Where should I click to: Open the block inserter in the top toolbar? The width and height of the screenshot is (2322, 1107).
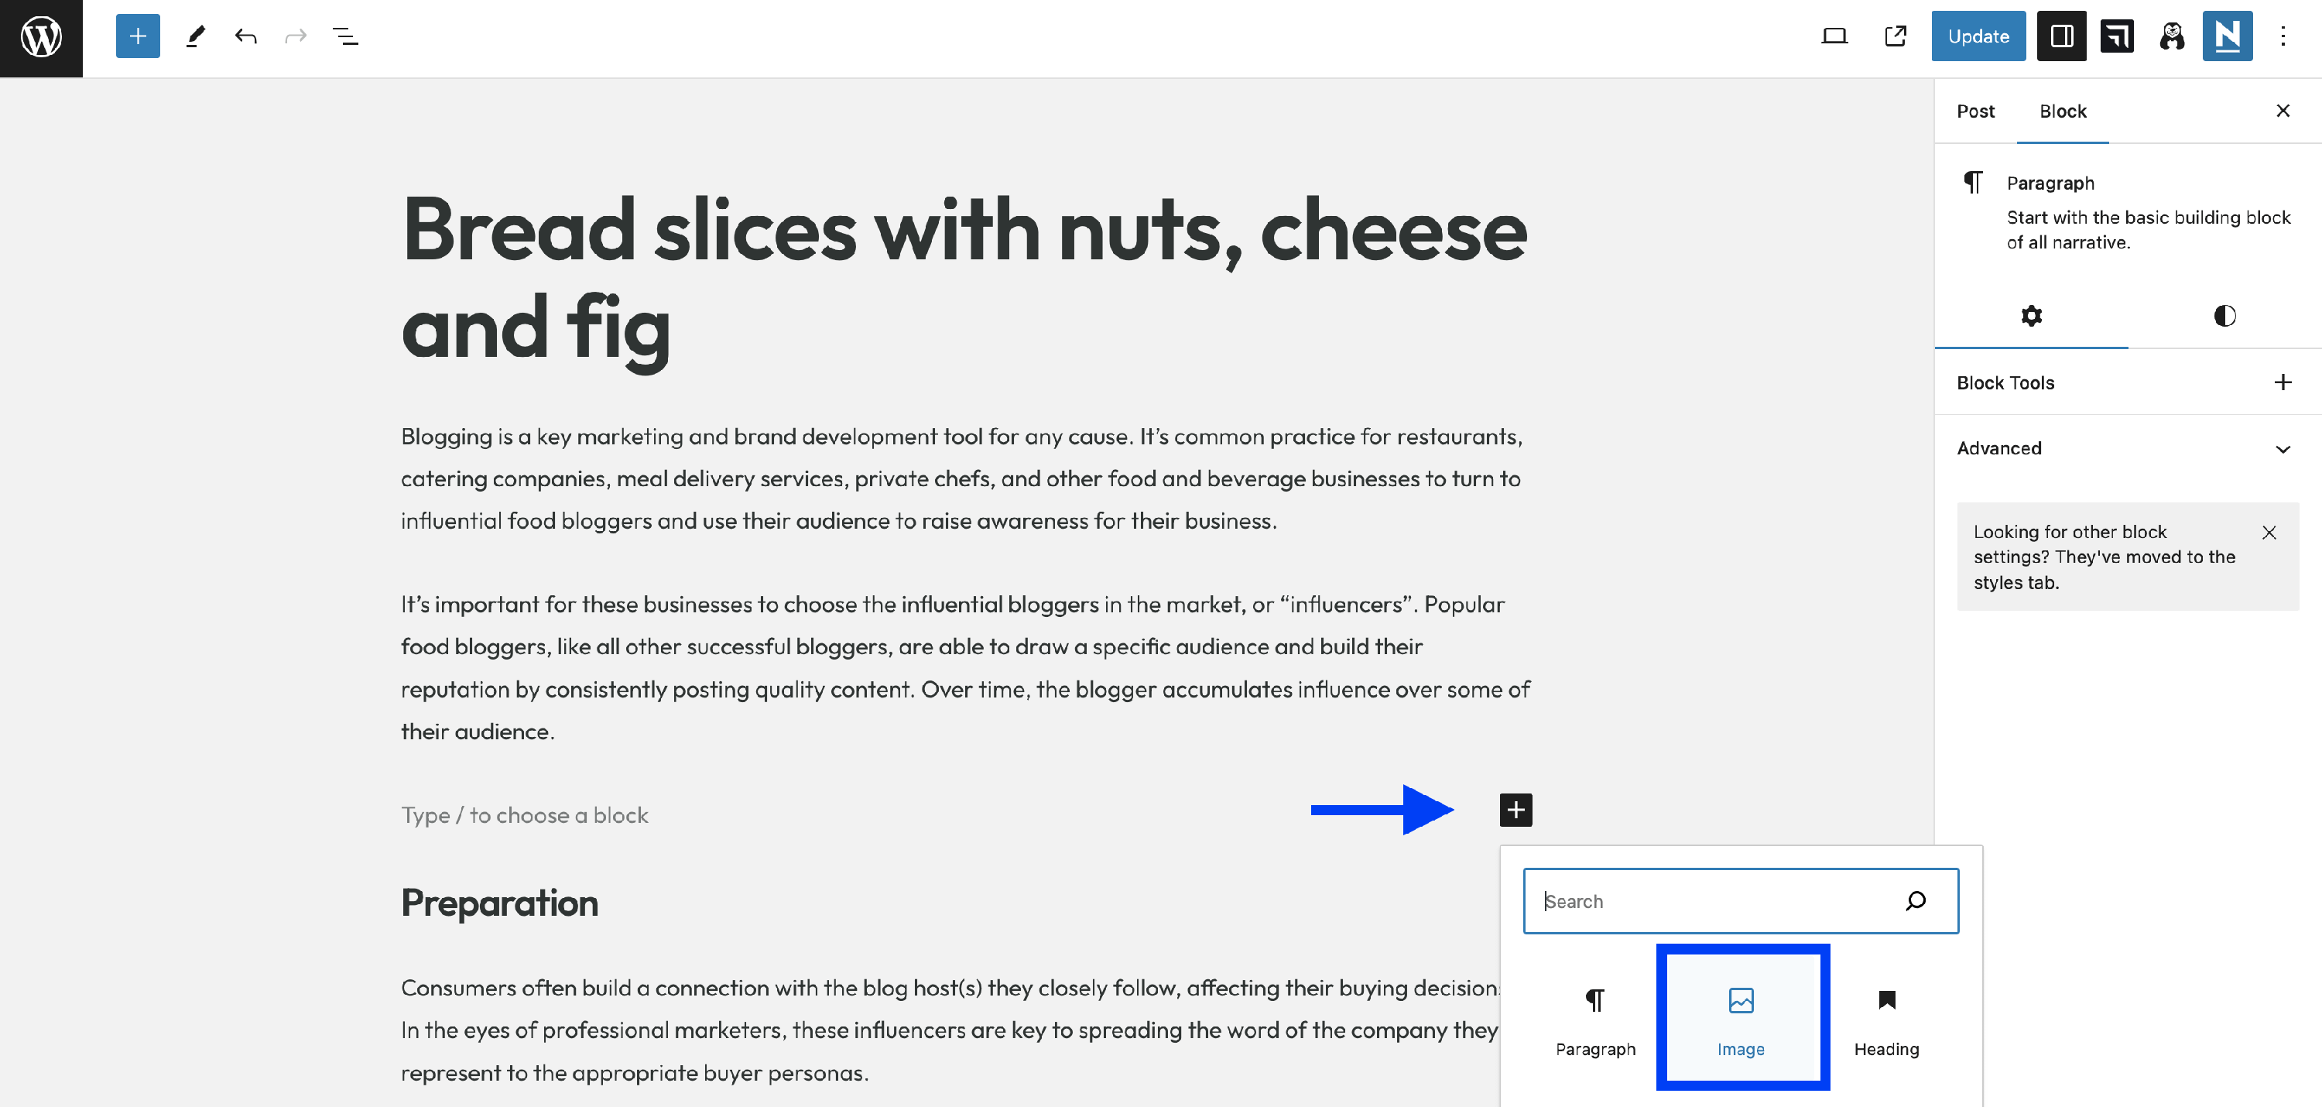[137, 37]
